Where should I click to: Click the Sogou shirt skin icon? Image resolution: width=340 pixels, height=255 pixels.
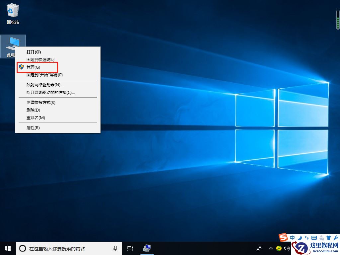tap(329, 237)
